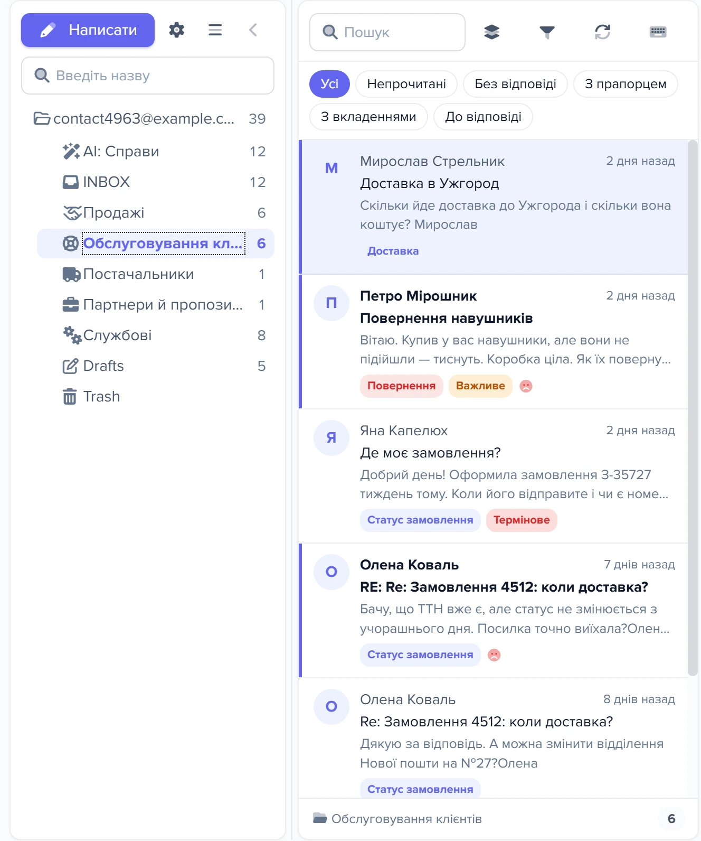Click the layers stack icon in toolbar
This screenshot has height=841, width=701.
click(491, 32)
